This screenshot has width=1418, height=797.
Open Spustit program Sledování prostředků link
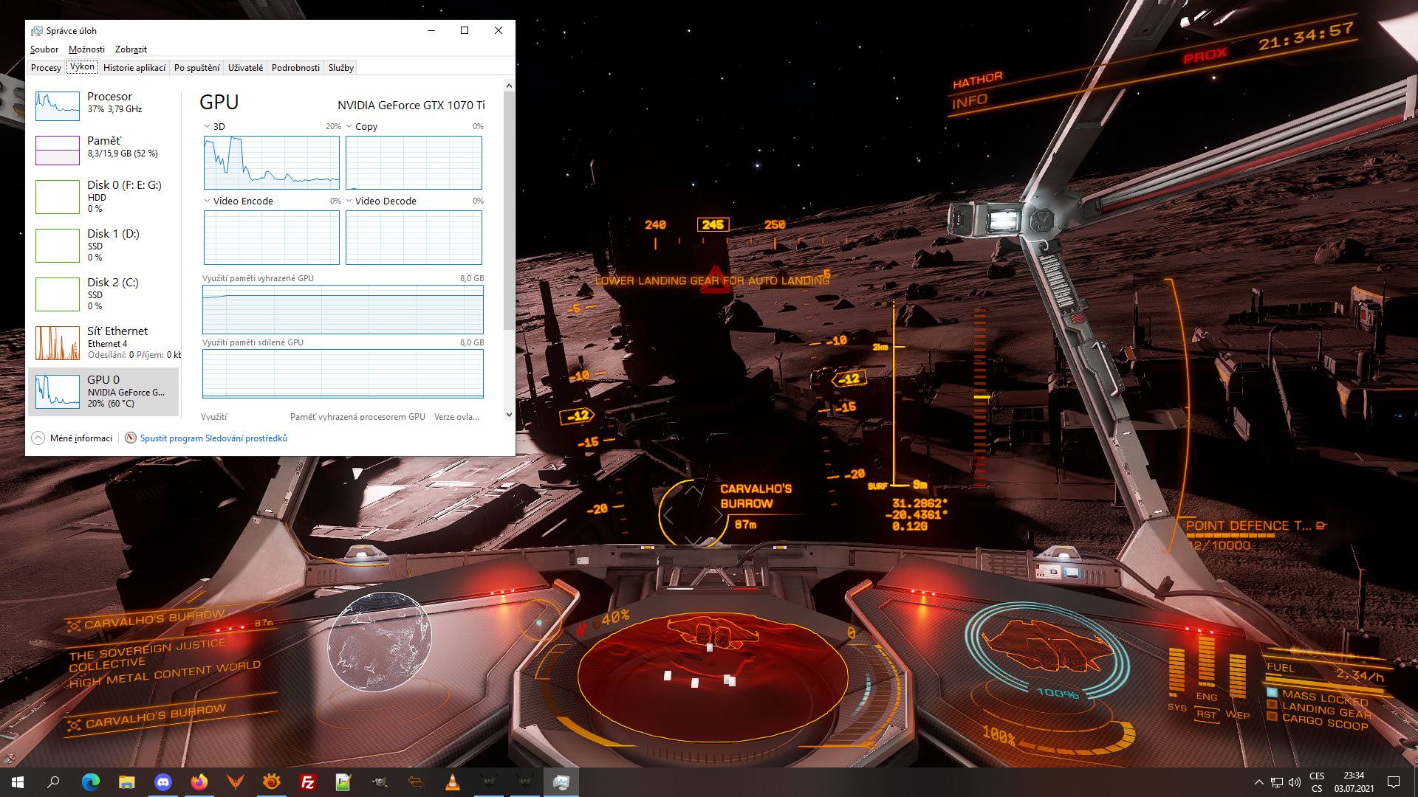tap(213, 438)
